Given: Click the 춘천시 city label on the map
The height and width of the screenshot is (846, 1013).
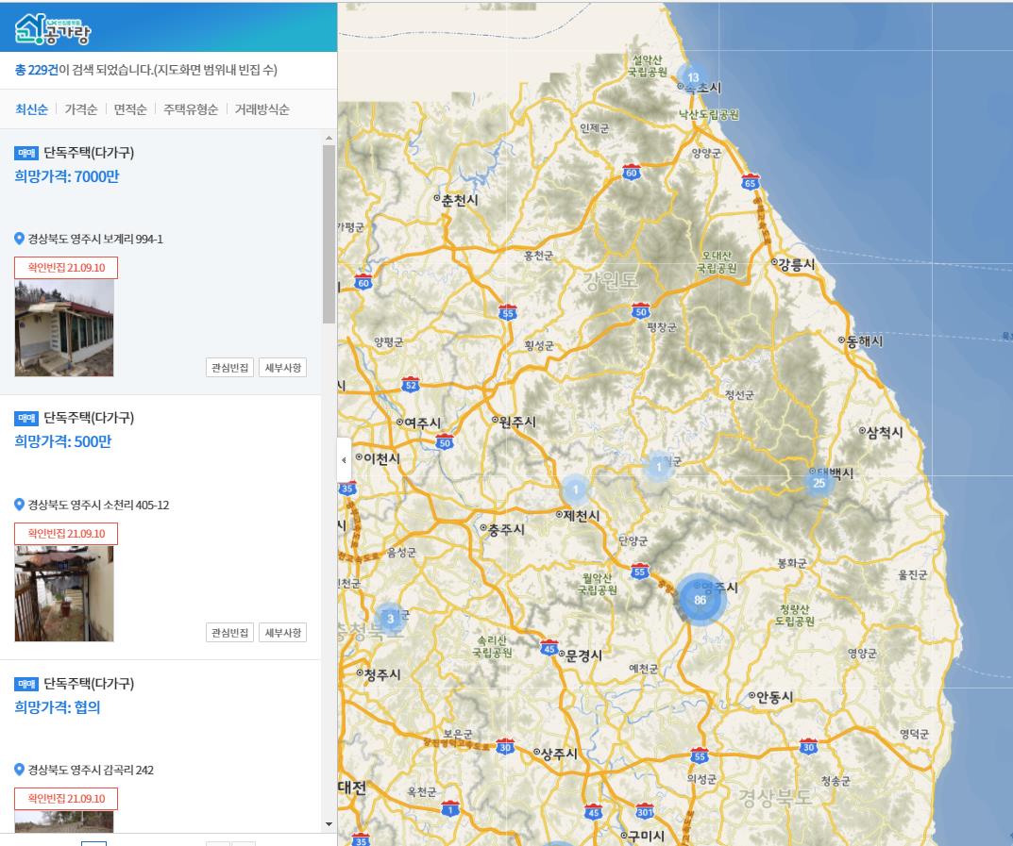Looking at the screenshot, I should coord(460,199).
